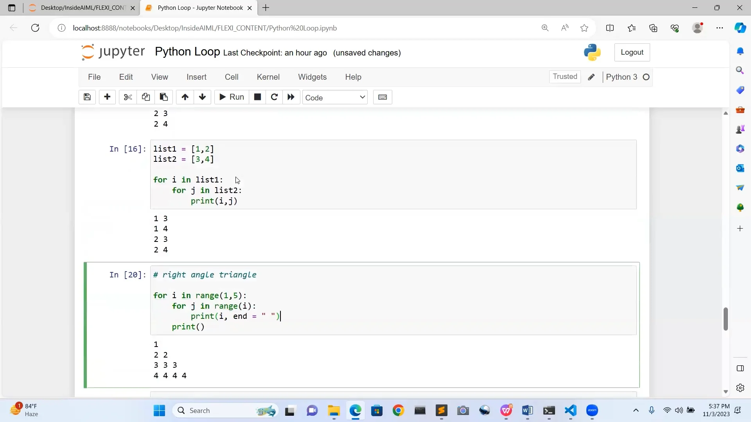Open Collections icon
751x422 pixels.
(653, 28)
